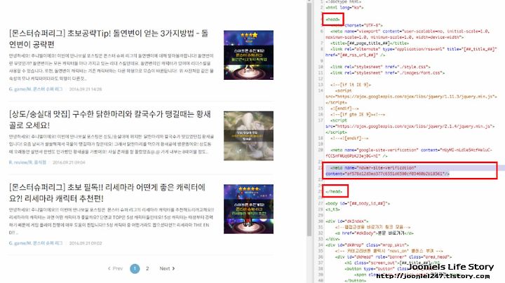
Task: Click the html lang="ko" code line
Action: point(344,8)
